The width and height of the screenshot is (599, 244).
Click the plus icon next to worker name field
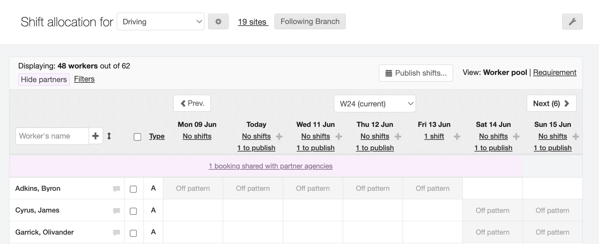pyautogui.click(x=96, y=136)
